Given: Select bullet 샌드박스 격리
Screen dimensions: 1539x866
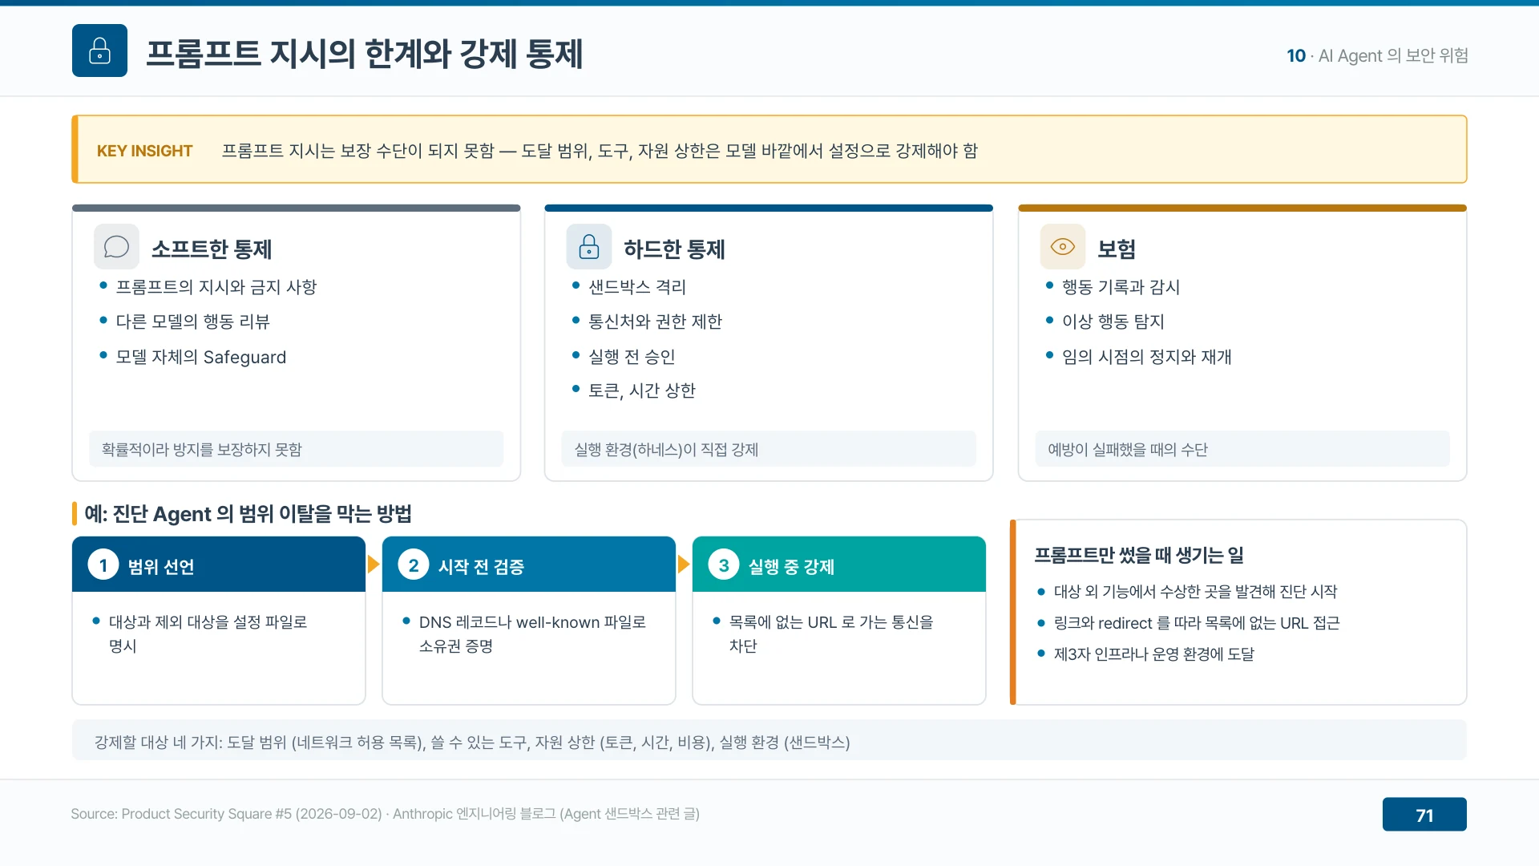Looking at the screenshot, I should 637,287.
